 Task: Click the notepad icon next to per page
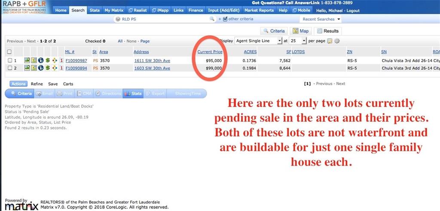click(330, 41)
